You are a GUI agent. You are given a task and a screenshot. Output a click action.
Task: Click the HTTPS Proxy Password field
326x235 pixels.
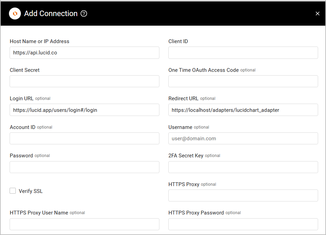[243, 224]
